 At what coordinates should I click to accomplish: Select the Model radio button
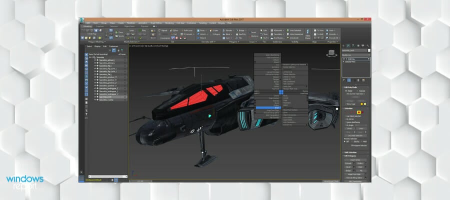click(x=348, y=91)
